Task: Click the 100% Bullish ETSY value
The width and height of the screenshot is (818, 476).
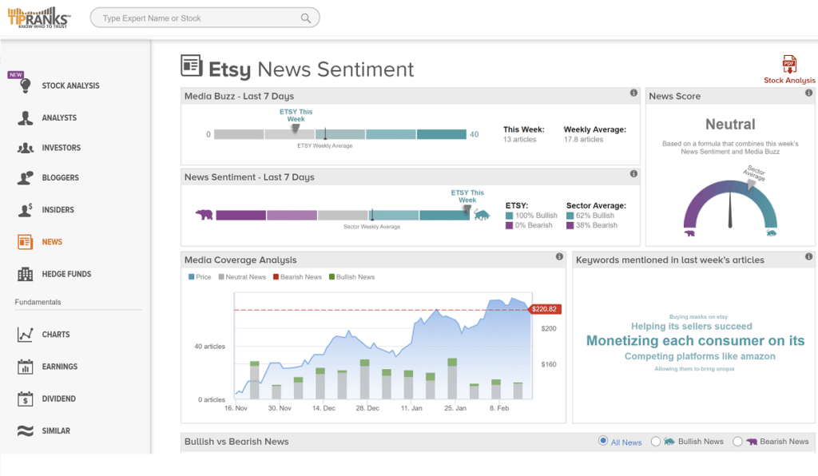Action: pyautogui.click(x=536, y=216)
